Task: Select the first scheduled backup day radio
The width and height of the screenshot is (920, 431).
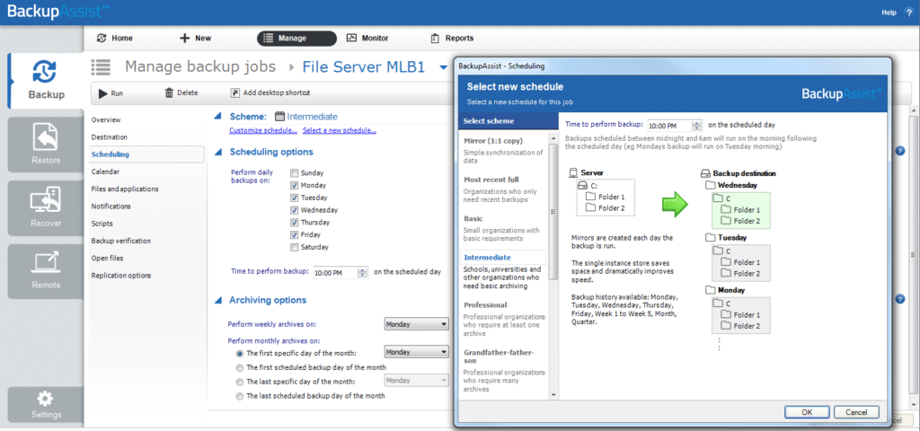Action: [239, 367]
